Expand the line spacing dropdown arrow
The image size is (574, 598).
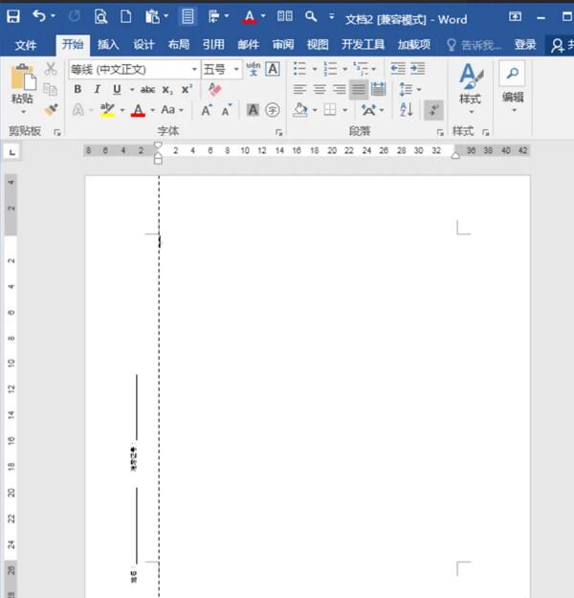coord(419,90)
